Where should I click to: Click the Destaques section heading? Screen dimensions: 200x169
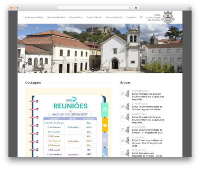pyautogui.click(x=33, y=83)
